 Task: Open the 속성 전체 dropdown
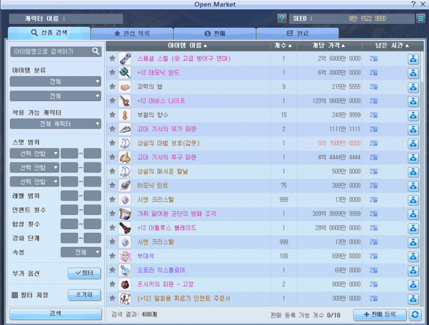coord(80,252)
